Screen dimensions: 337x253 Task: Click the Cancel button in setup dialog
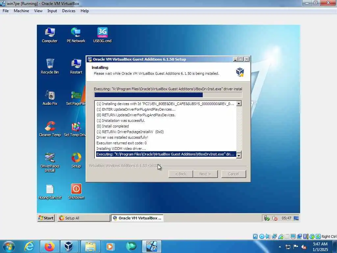[x=234, y=174]
